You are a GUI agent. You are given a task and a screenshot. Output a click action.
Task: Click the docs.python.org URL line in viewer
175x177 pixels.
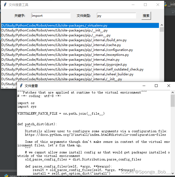[96, 135]
